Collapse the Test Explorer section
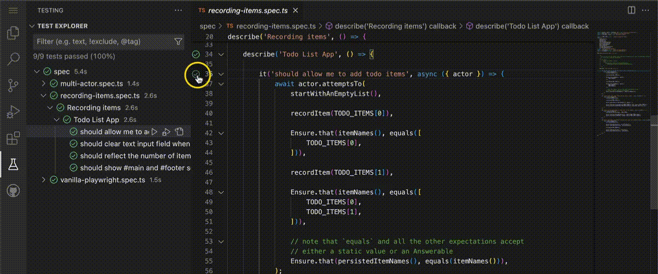Viewport: 658px width, 274px height. tap(32, 26)
